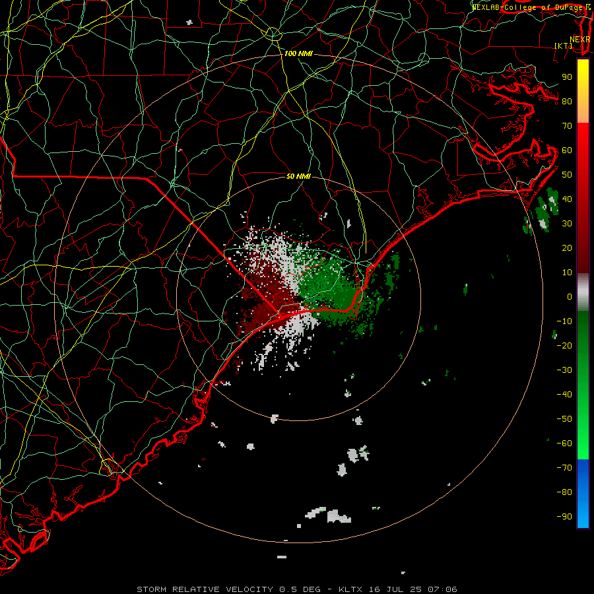Viewport: 594px width, 594px height.
Task: Click the 30 value on the velocity scale
Action: [567, 224]
